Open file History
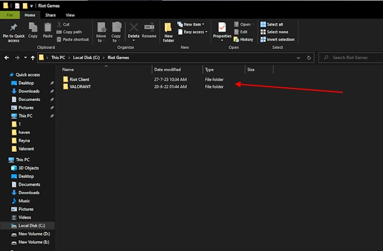 pos(244,39)
